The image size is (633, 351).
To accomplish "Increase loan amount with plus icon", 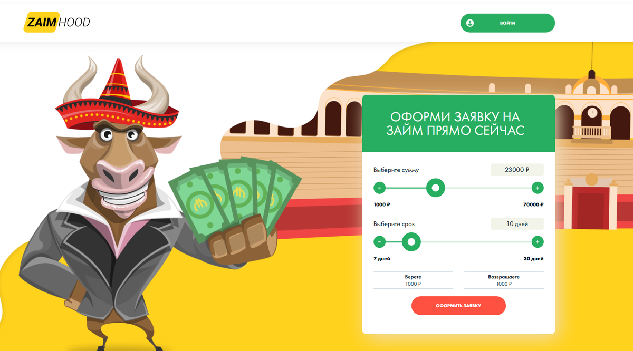I will (538, 188).
